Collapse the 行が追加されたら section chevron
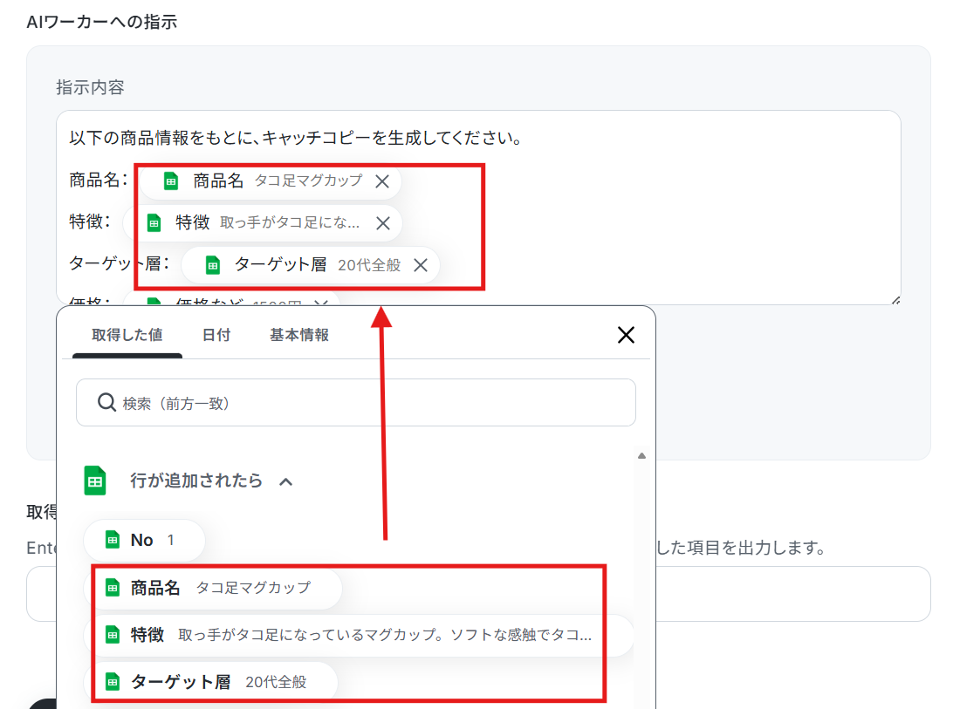This screenshot has width=953, height=709. 285,481
